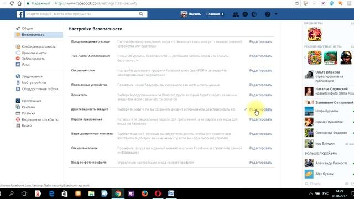354x199 pixels.
Task: Edit Признанные устройства setting
Action: (x=261, y=85)
